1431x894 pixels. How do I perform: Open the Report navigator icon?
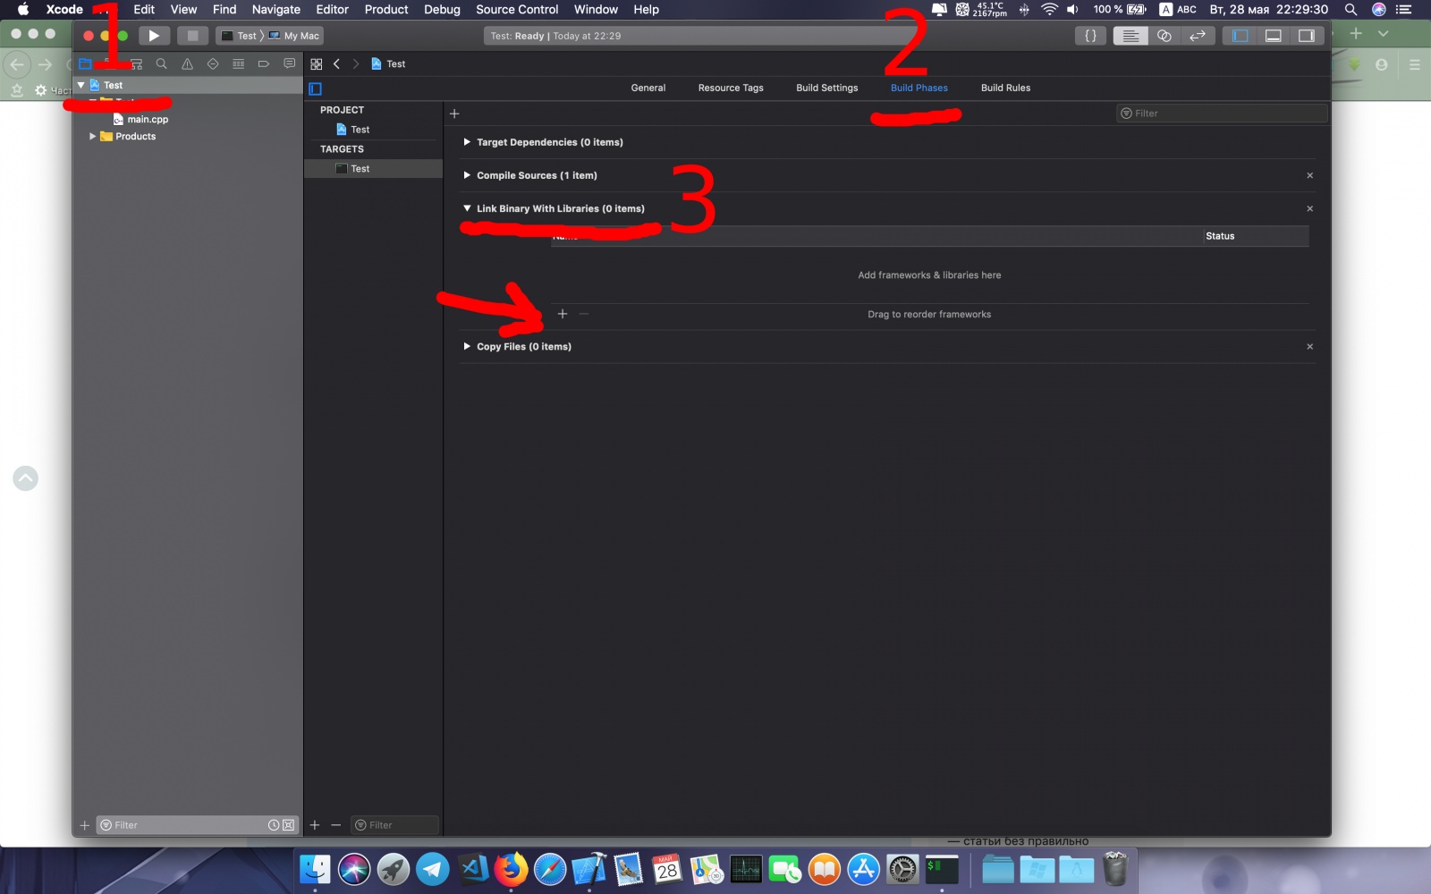pyautogui.click(x=289, y=64)
